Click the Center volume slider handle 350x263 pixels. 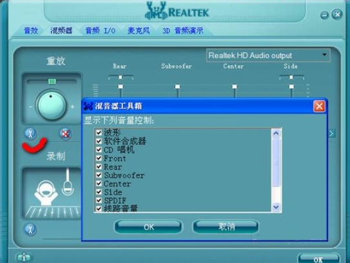235,86
